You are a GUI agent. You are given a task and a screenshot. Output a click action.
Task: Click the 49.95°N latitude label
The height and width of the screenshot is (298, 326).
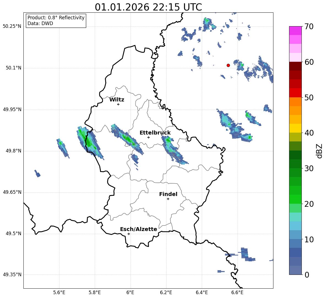(12, 109)
